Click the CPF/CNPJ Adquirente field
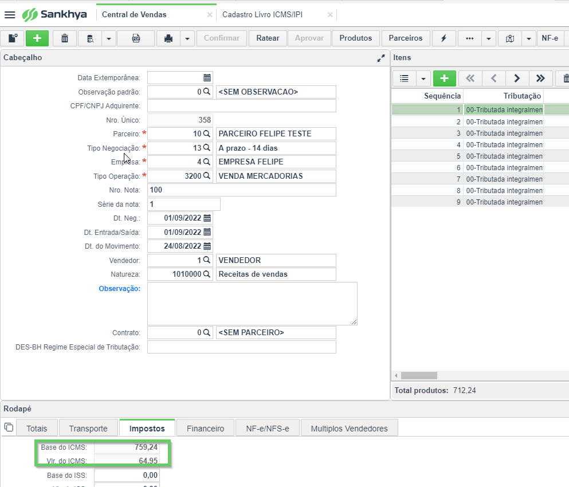The image size is (569, 487). pos(242,106)
